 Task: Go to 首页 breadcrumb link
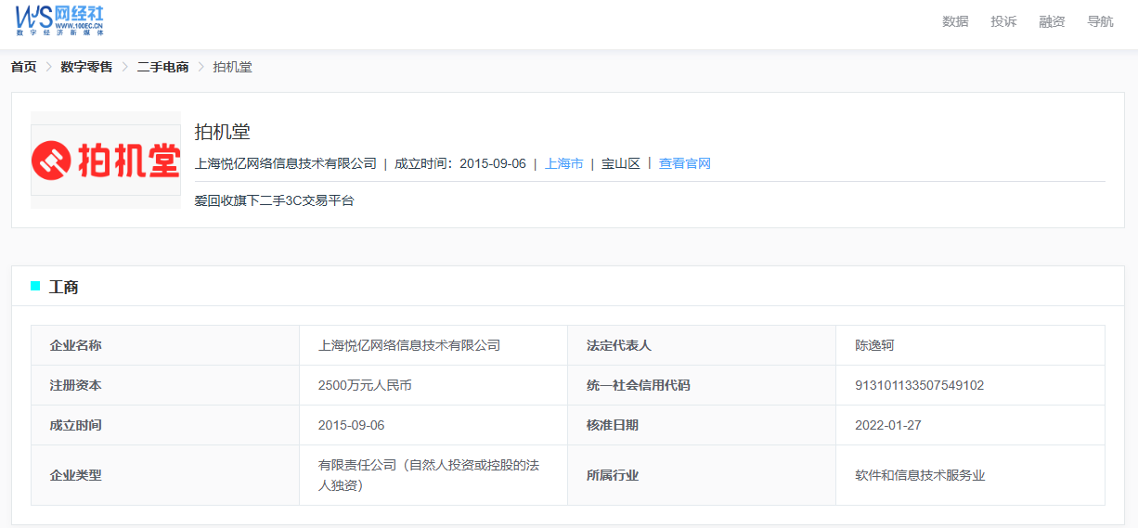pyautogui.click(x=24, y=67)
